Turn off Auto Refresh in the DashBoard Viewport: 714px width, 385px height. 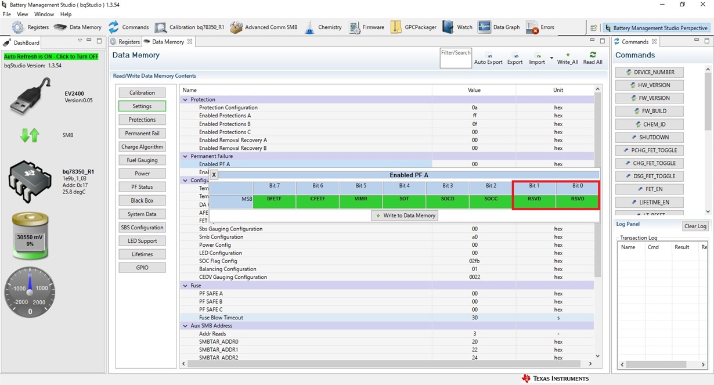click(51, 56)
